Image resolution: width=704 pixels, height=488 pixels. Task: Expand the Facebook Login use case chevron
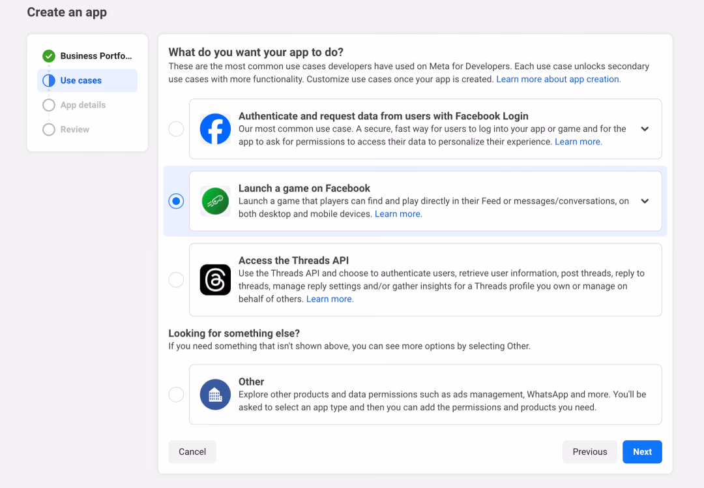point(645,129)
